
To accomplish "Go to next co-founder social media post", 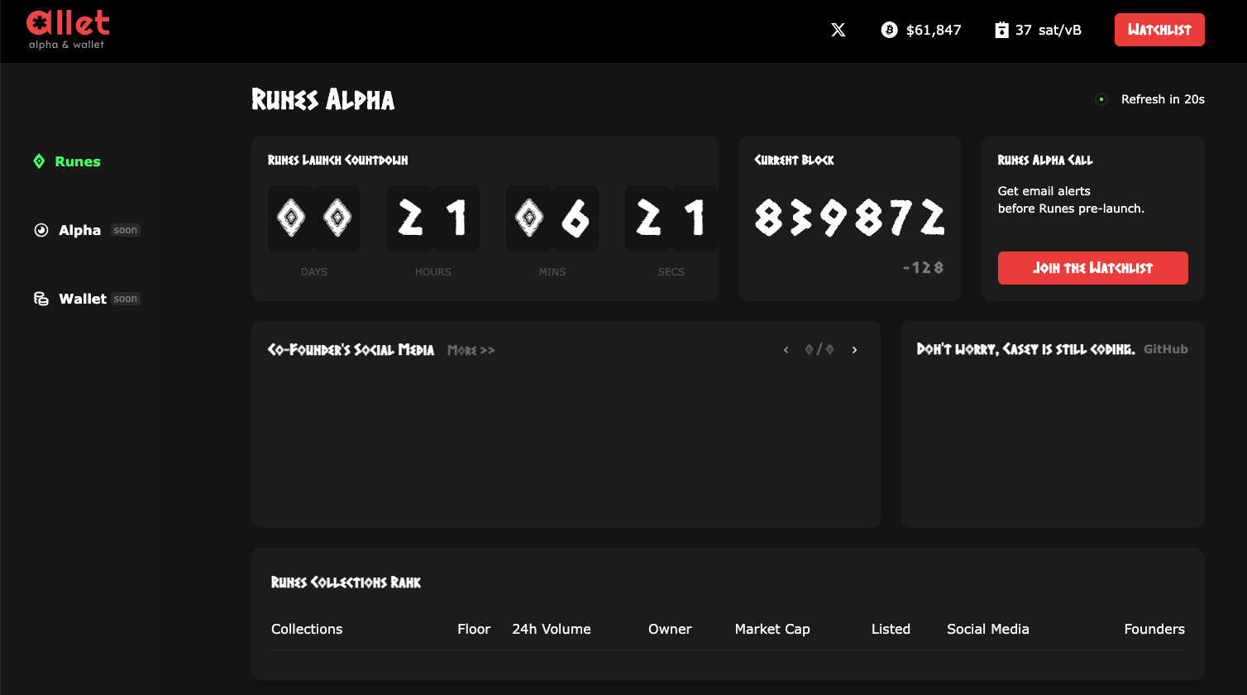I will click(854, 350).
